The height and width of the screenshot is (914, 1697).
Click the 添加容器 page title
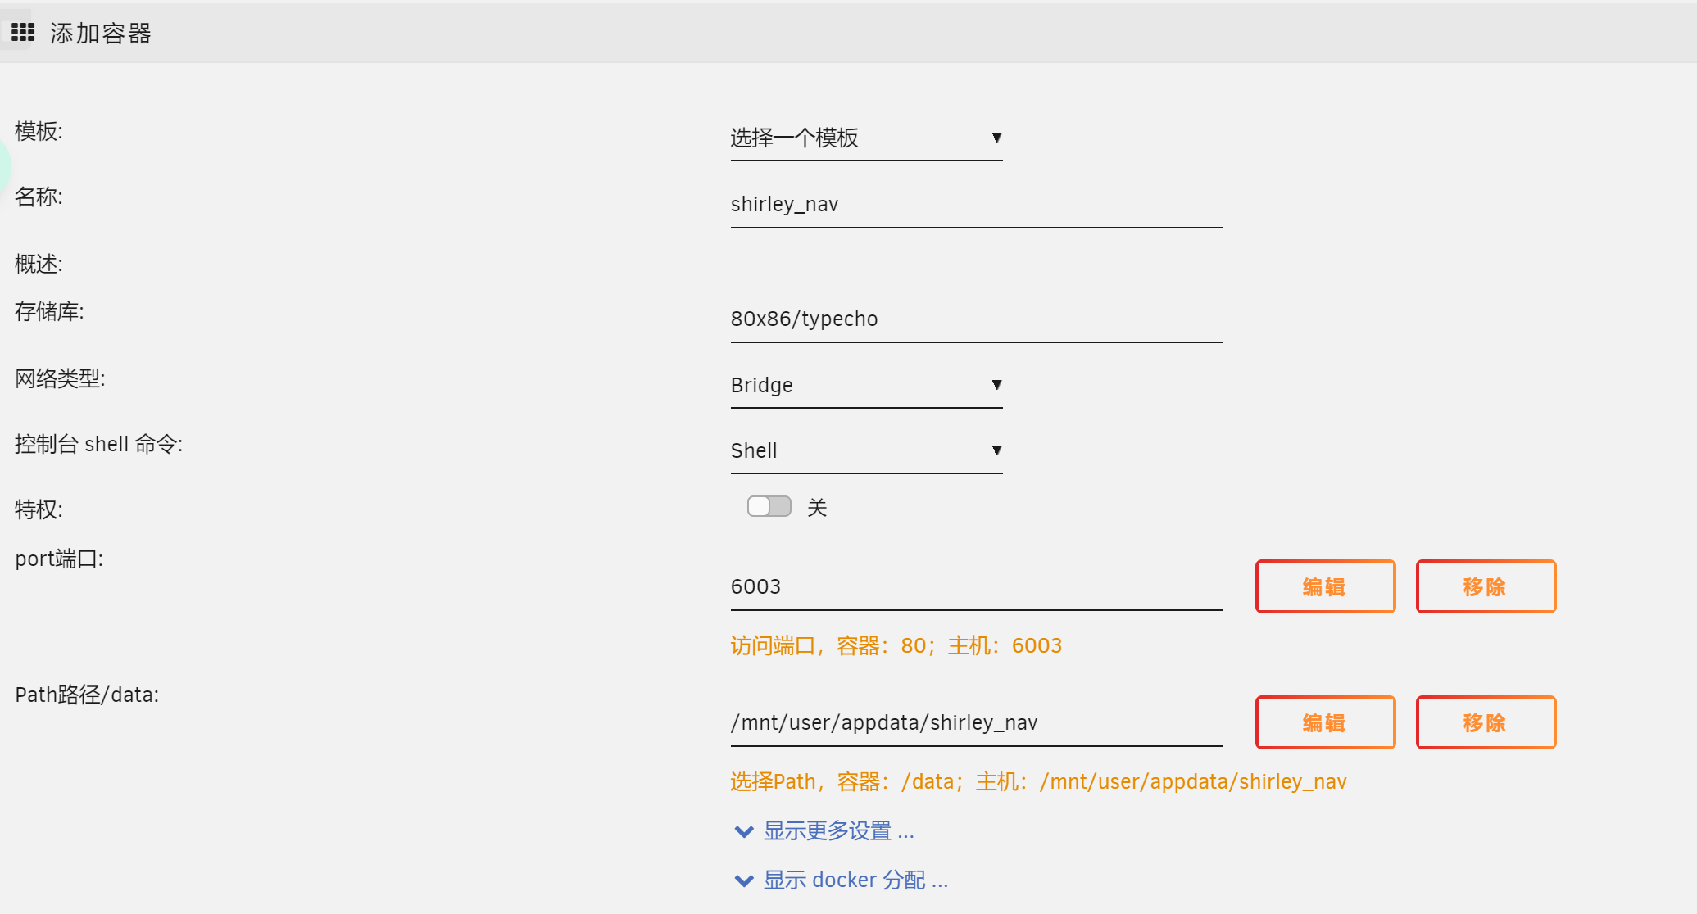click(101, 34)
